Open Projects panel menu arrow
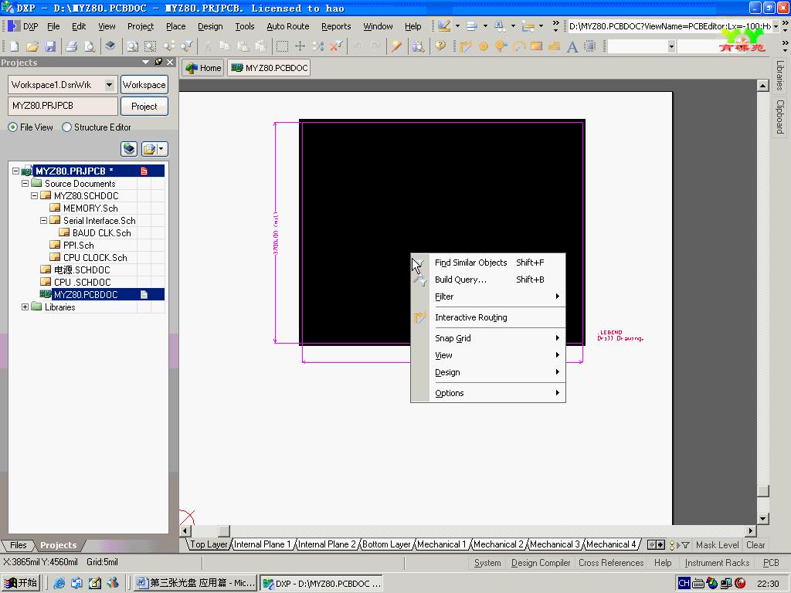The image size is (791, 593). click(x=146, y=62)
